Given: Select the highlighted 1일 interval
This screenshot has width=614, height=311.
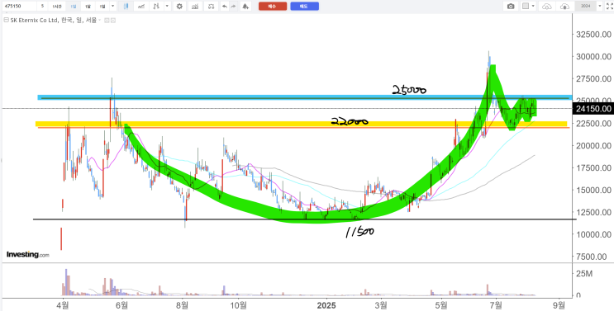Looking at the screenshot, I should click(x=74, y=7).
